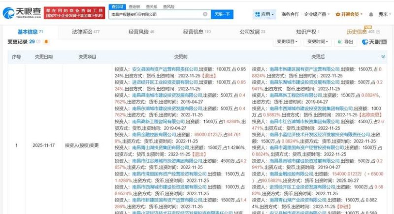Click the 变更后 column header
The height and width of the screenshot is (214, 394).
pyautogui.click(x=318, y=57)
